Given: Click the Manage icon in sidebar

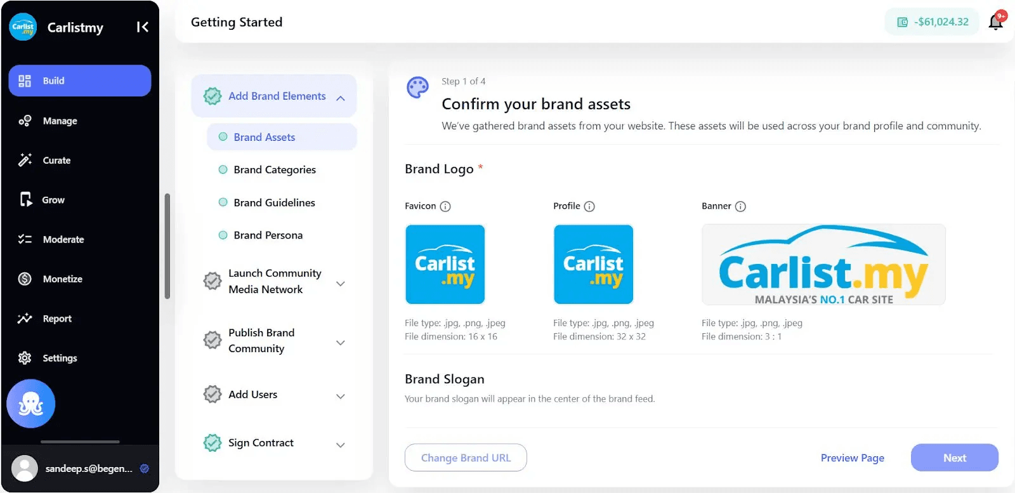Looking at the screenshot, I should pyautogui.click(x=25, y=121).
